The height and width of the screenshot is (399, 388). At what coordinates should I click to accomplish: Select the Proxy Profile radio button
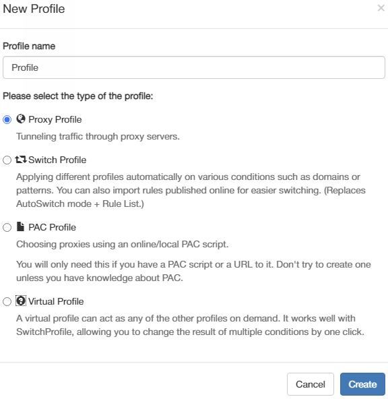click(x=7, y=119)
